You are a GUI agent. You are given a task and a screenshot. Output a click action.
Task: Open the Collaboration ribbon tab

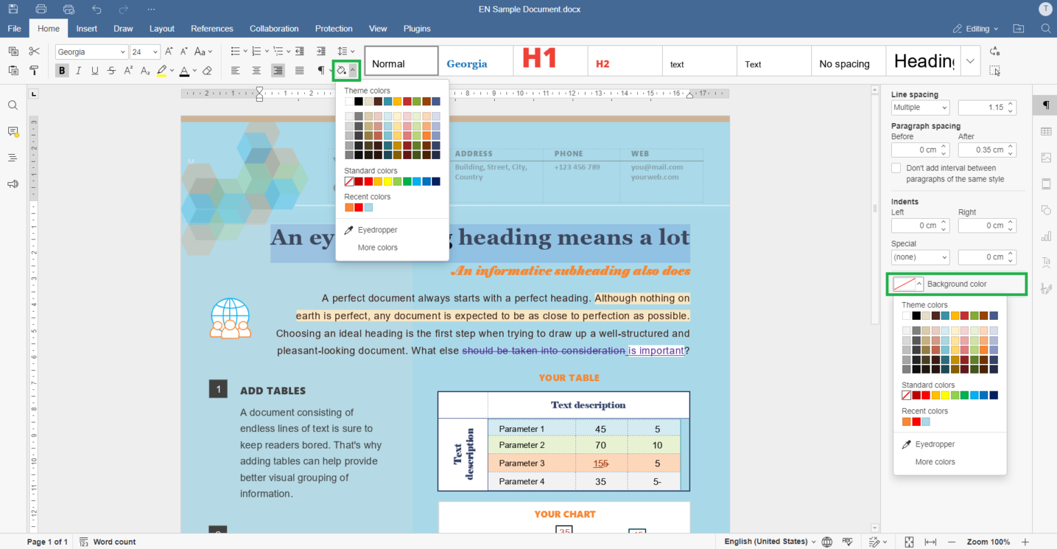[x=274, y=28]
